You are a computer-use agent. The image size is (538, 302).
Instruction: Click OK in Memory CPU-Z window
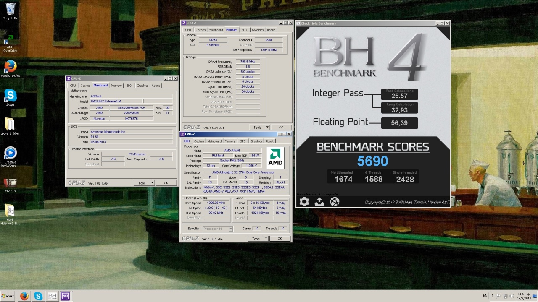(281, 127)
